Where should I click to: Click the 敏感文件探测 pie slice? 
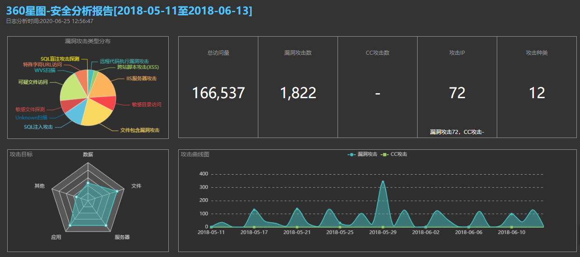(67, 105)
